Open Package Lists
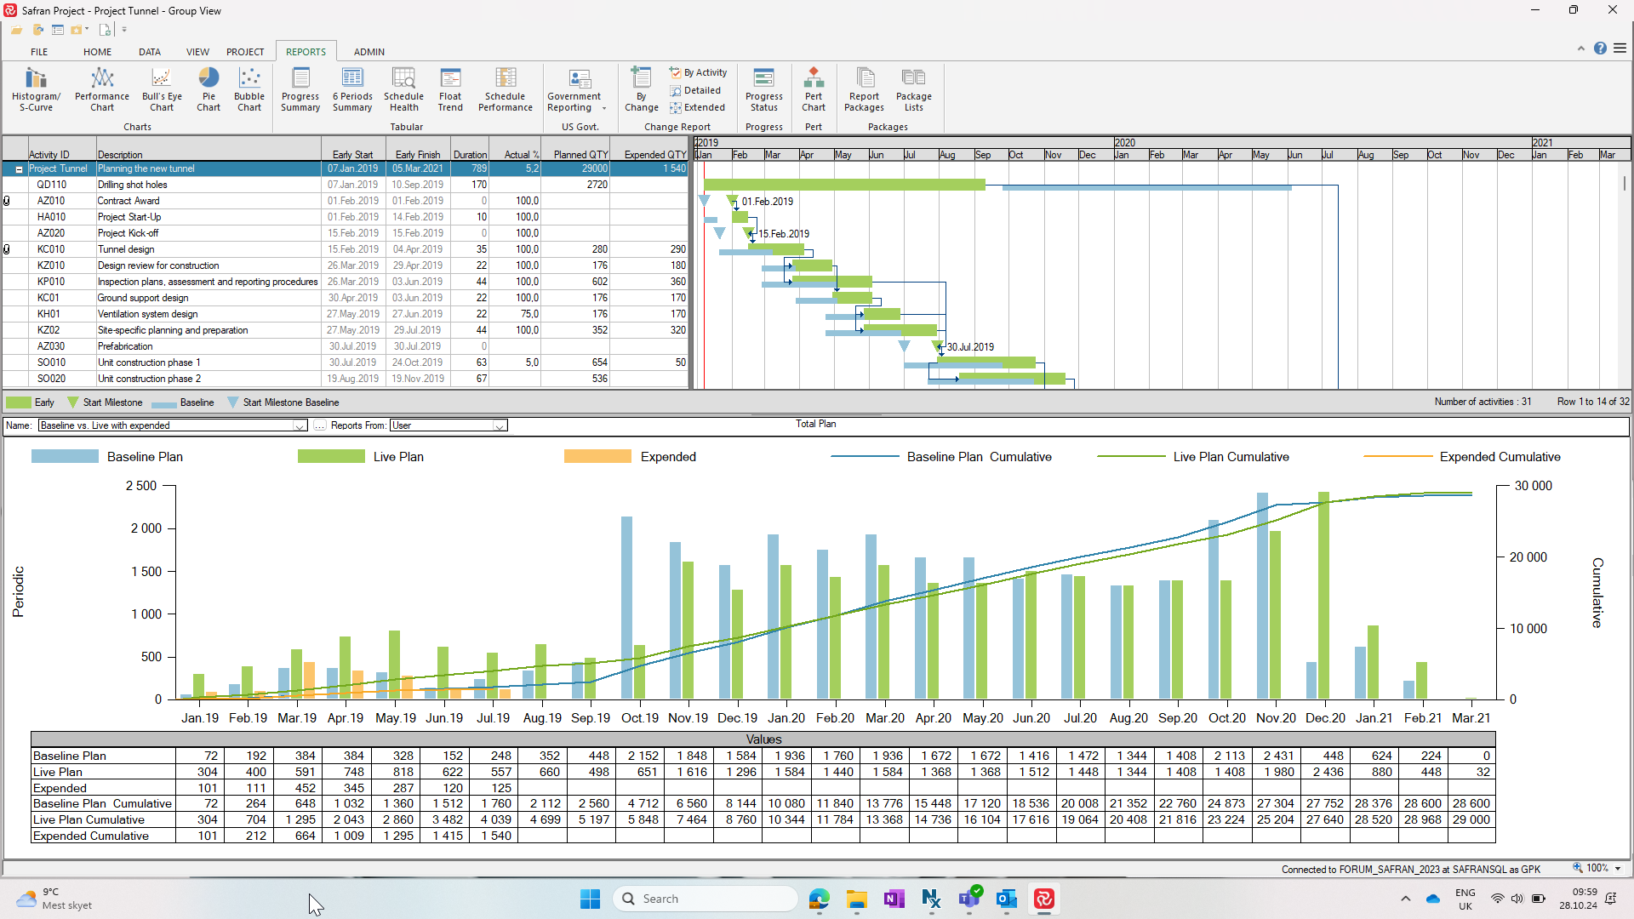 tap(914, 89)
